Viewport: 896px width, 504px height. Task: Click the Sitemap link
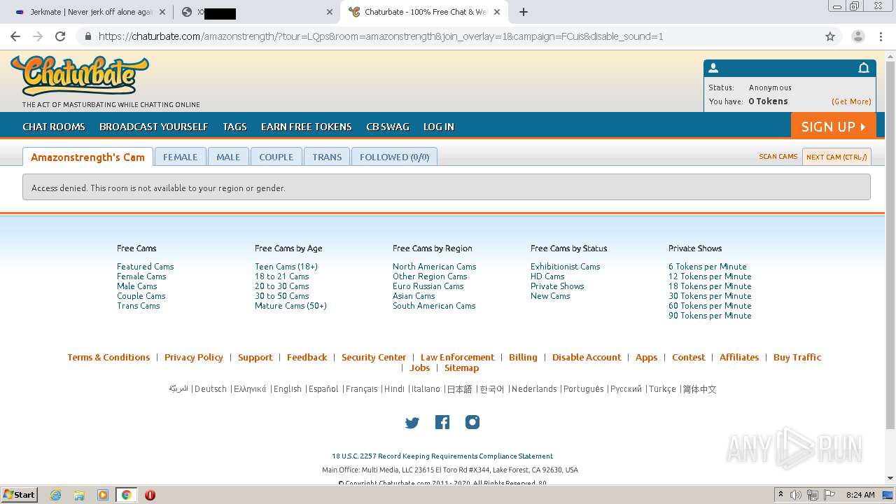pos(462,367)
